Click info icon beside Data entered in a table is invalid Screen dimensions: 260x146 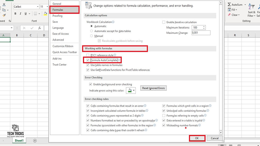pos(204,120)
